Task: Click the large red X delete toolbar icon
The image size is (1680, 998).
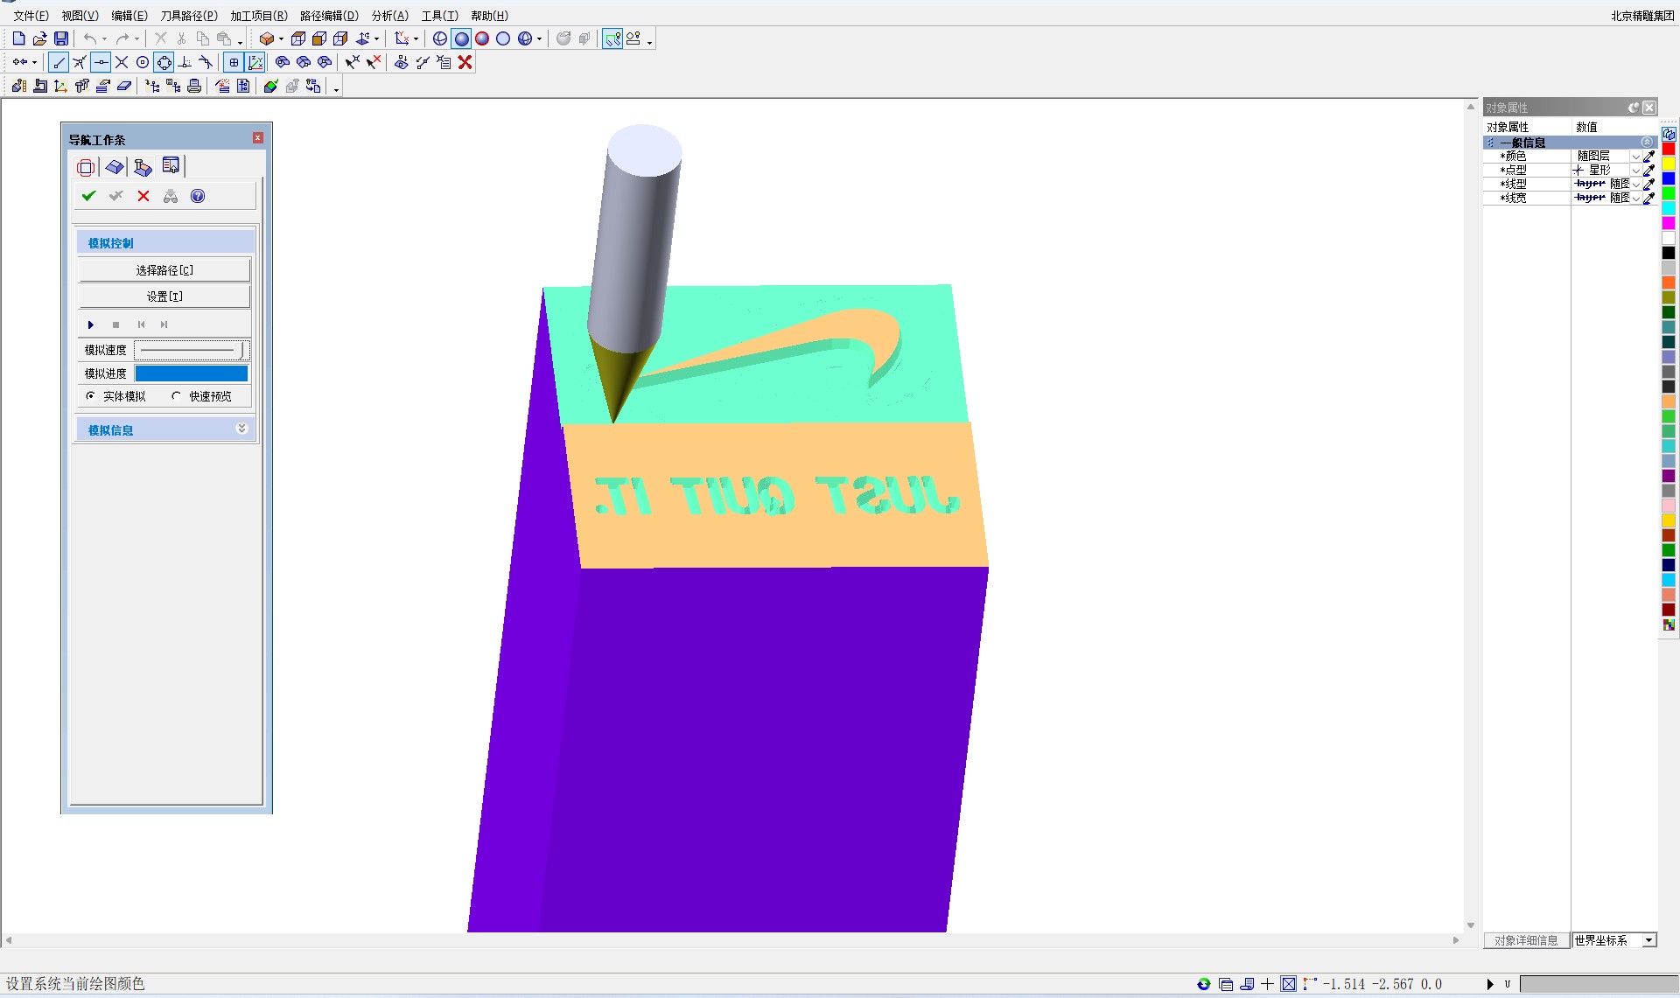Action: (465, 62)
